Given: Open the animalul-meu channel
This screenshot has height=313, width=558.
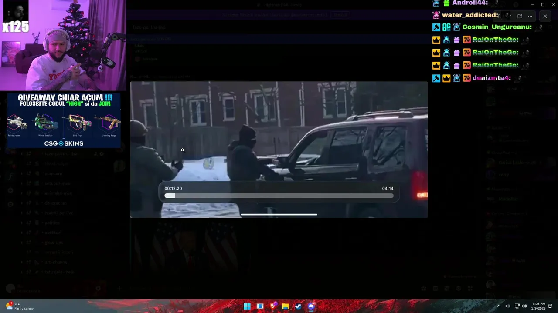Looking at the screenshot, I should [58, 193].
